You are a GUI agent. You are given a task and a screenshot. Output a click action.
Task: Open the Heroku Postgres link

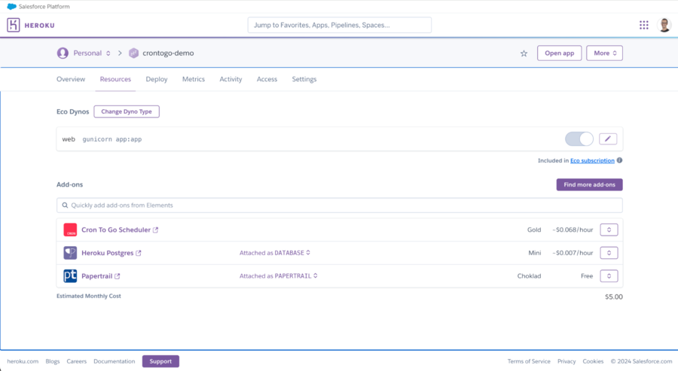point(107,253)
